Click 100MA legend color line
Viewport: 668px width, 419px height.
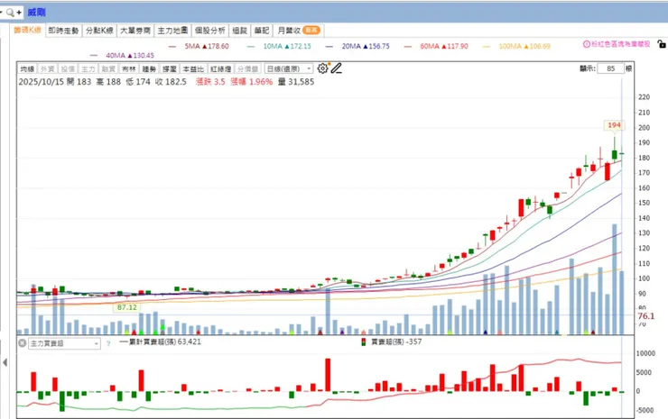(x=486, y=46)
